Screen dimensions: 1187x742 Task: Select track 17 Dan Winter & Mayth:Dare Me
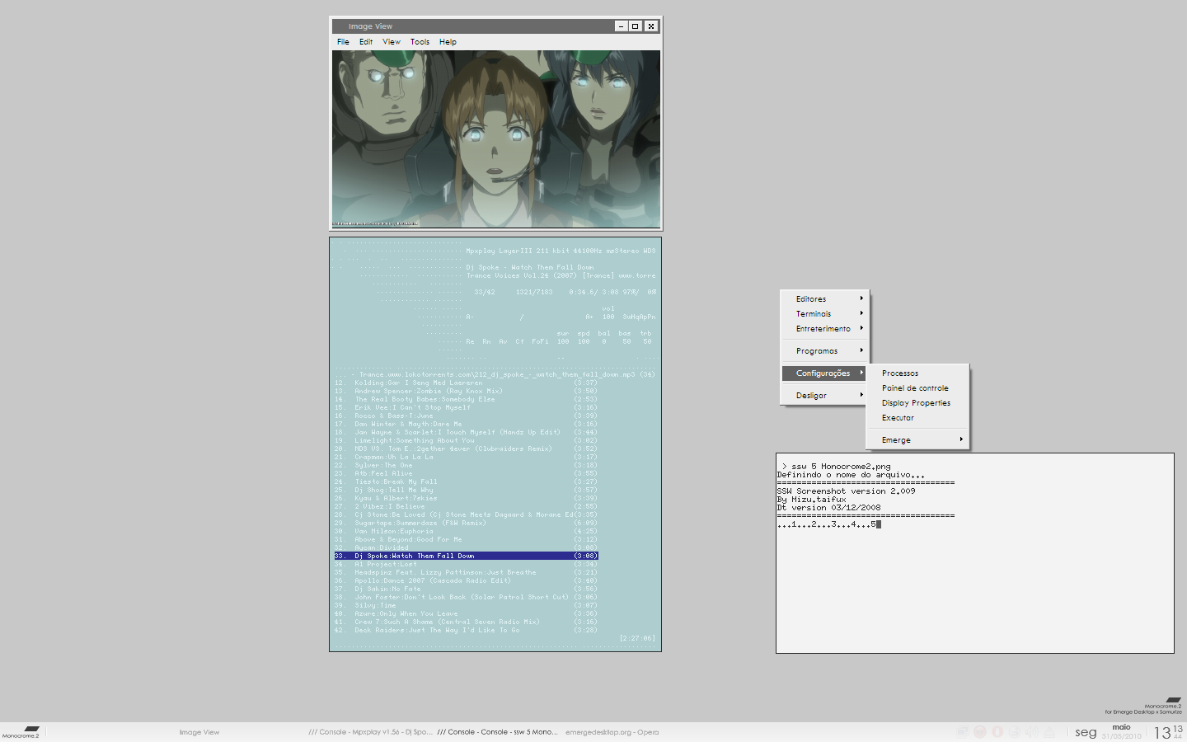coord(466,424)
